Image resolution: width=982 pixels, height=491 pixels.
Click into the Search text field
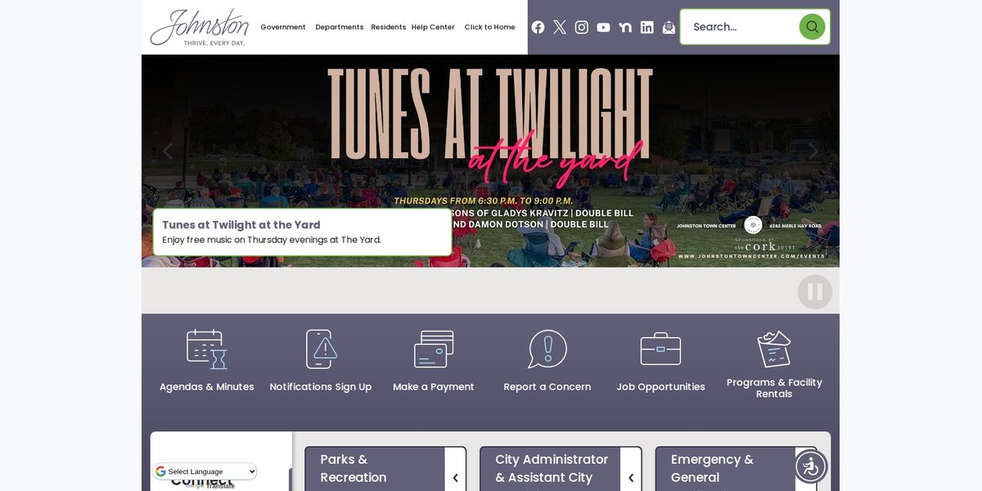(x=743, y=27)
